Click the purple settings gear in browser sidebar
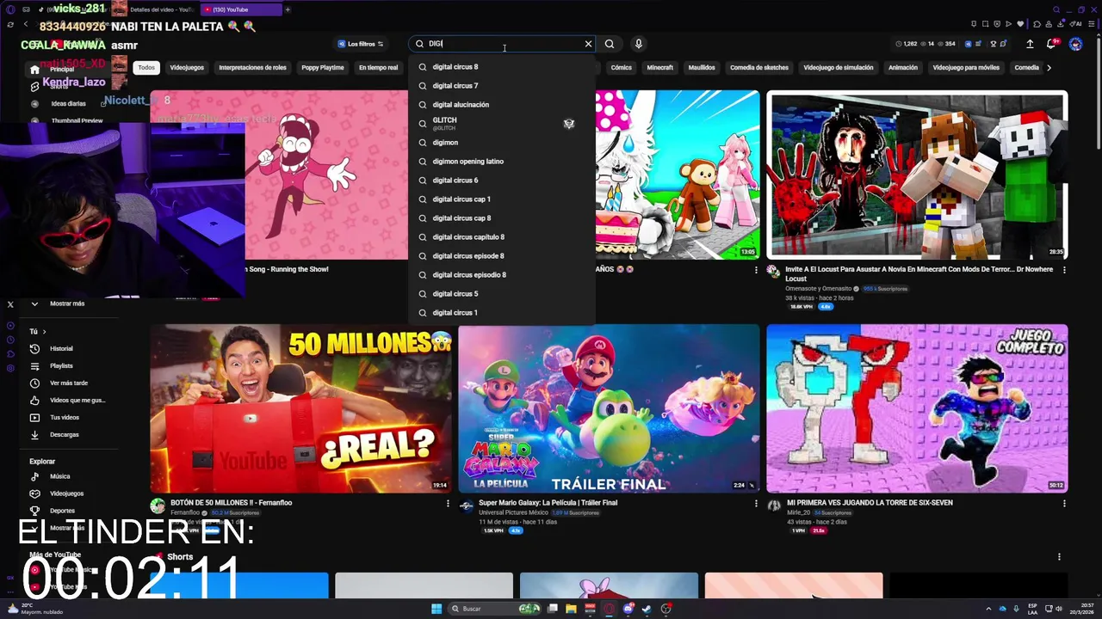The height and width of the screenshot is (619, 1102). (x=10, y=368)
